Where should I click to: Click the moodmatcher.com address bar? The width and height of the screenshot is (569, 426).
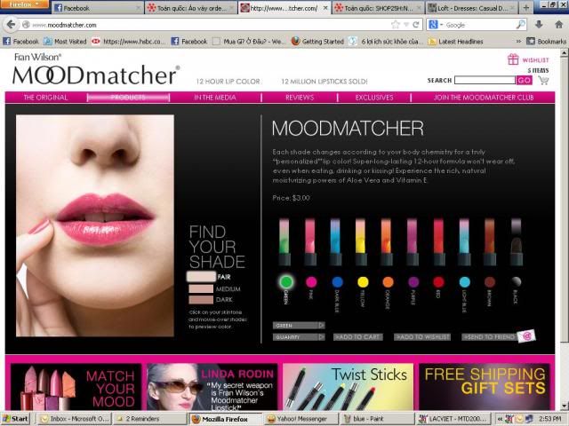coord(205,25)
